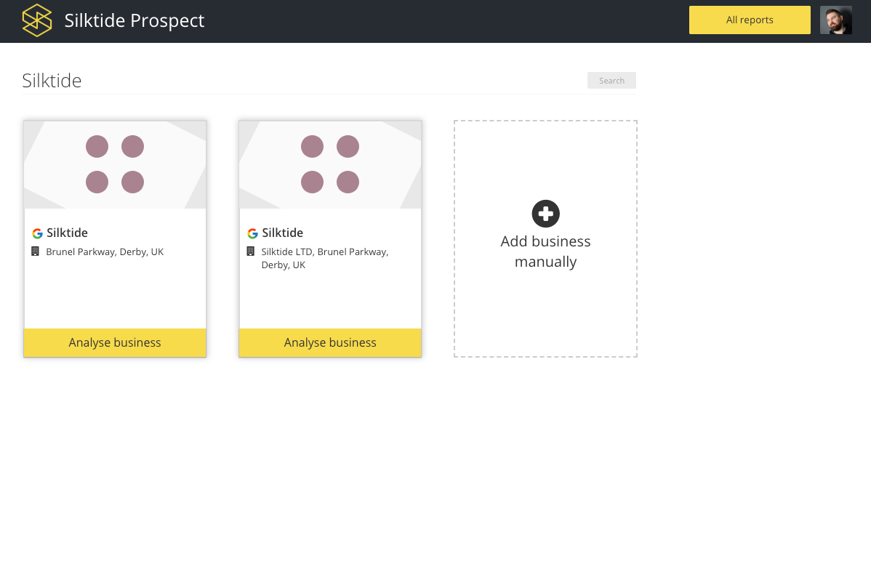Open the user profile avatar
Viewport: 871px width, 588px height.
[835, 20]
